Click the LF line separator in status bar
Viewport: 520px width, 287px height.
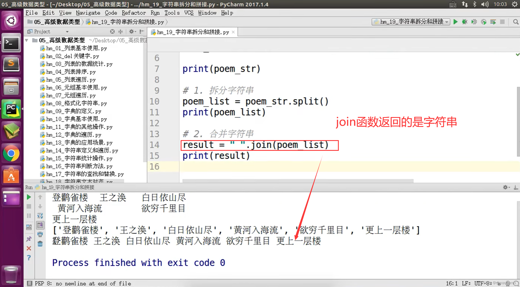coord(466,283)
